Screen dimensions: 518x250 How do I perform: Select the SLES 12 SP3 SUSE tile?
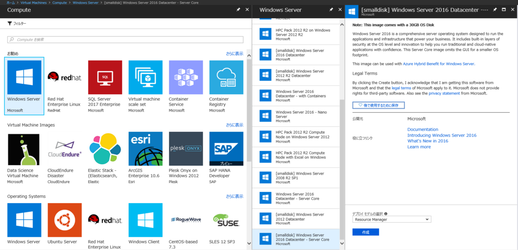point(226,225)
